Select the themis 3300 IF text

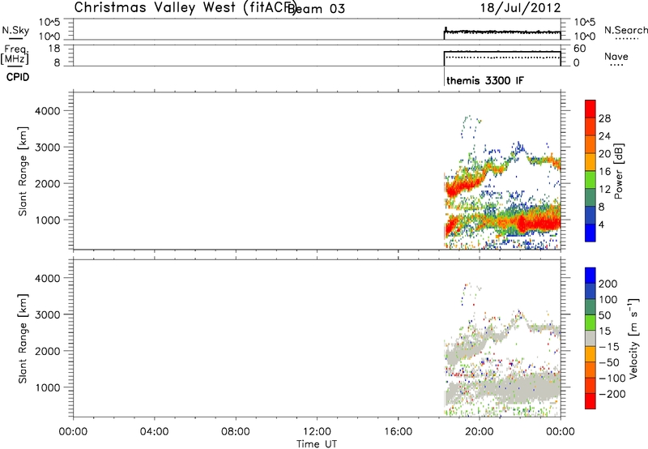tap(484, 80)
